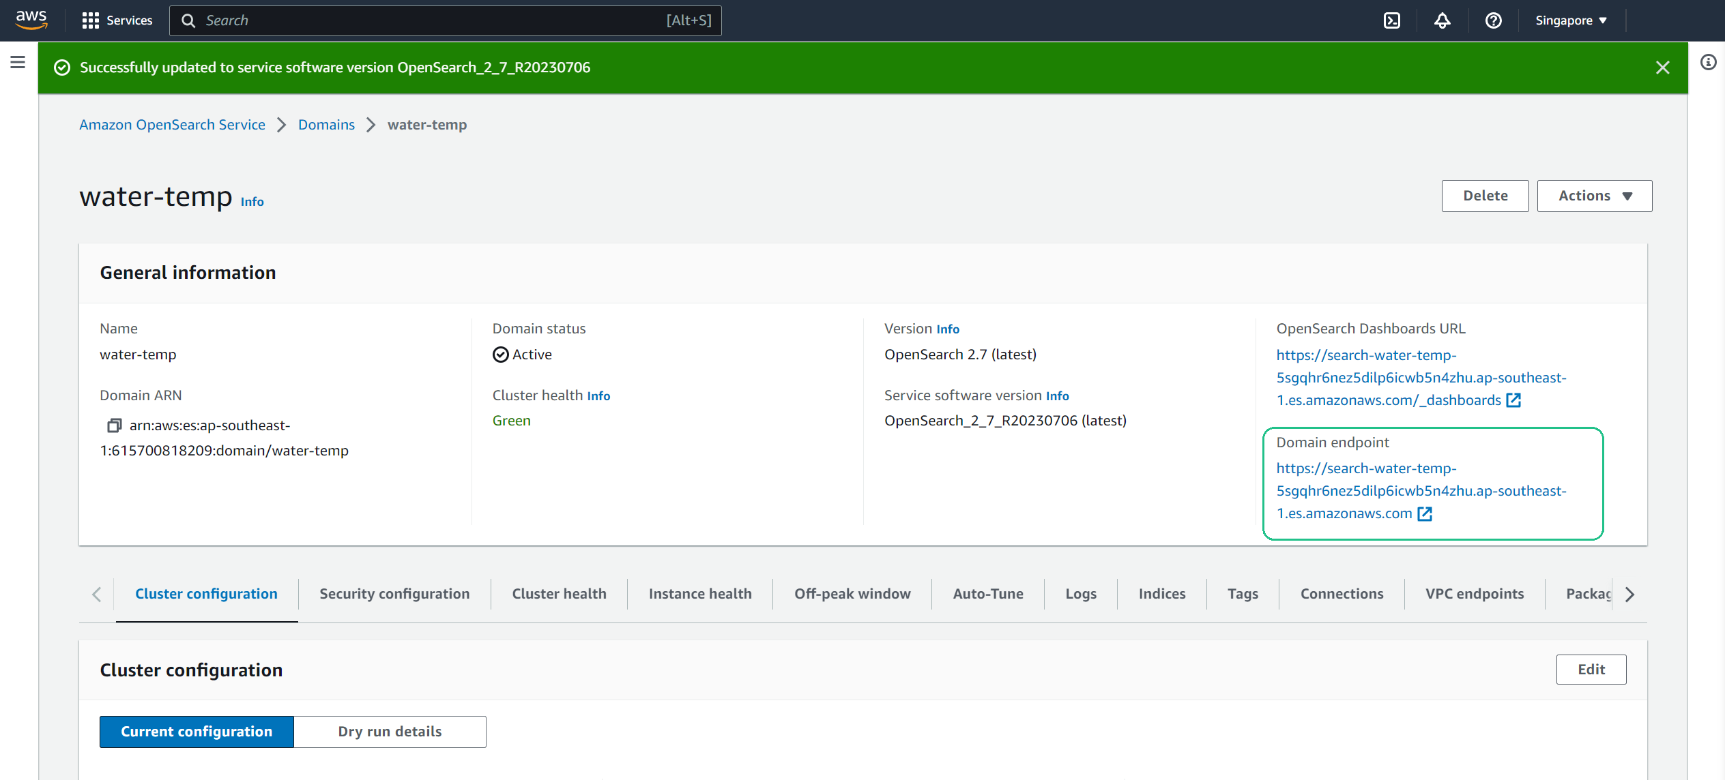Click the Green cluster health value
Screen dimensions: 1725x780
click(x=511, y=421)
